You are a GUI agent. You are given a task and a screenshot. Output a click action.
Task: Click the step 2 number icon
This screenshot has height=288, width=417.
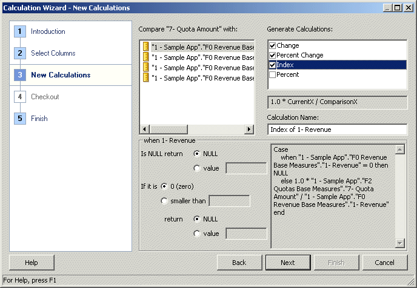pos(20,53)
